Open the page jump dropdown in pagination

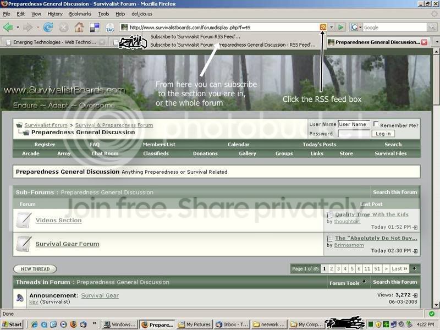[415, 268]
